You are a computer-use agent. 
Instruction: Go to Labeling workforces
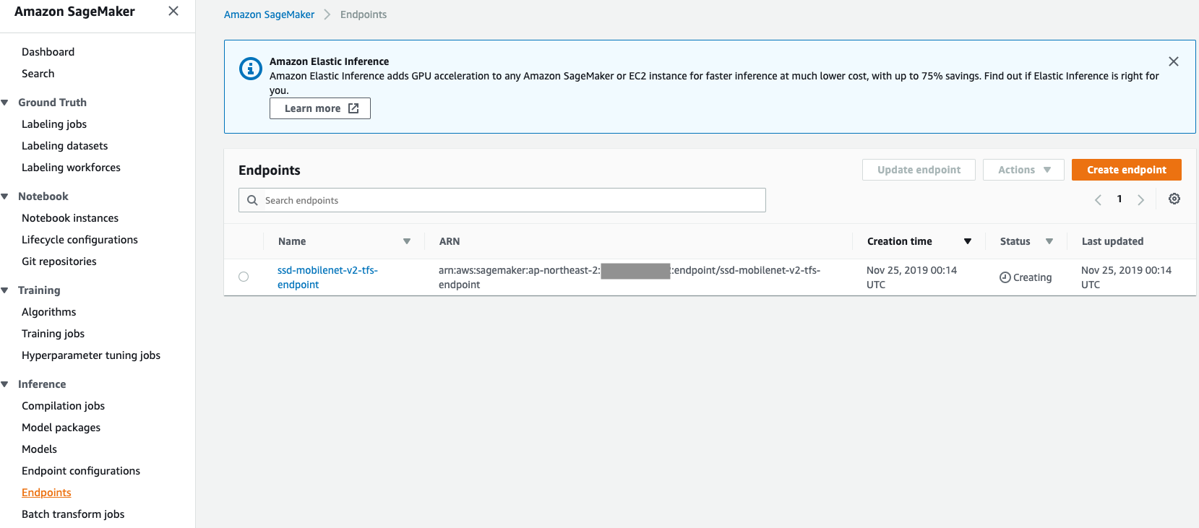coord(71,168)
